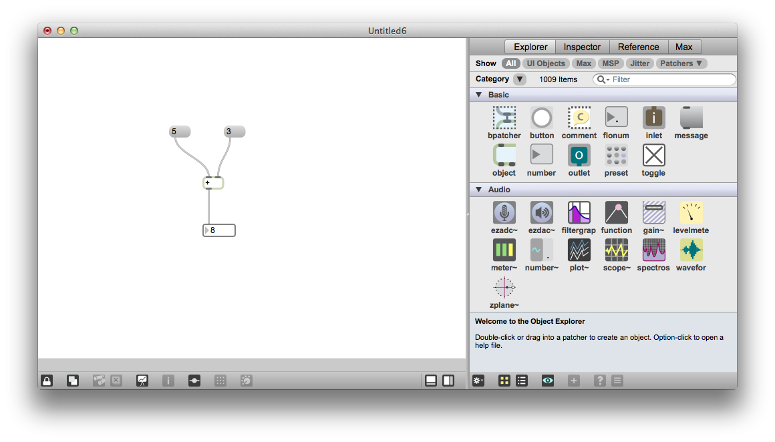This screenshot has height=442, width=775.
Task: Click the number box showing 8
Action: click(x=219, y=230)
